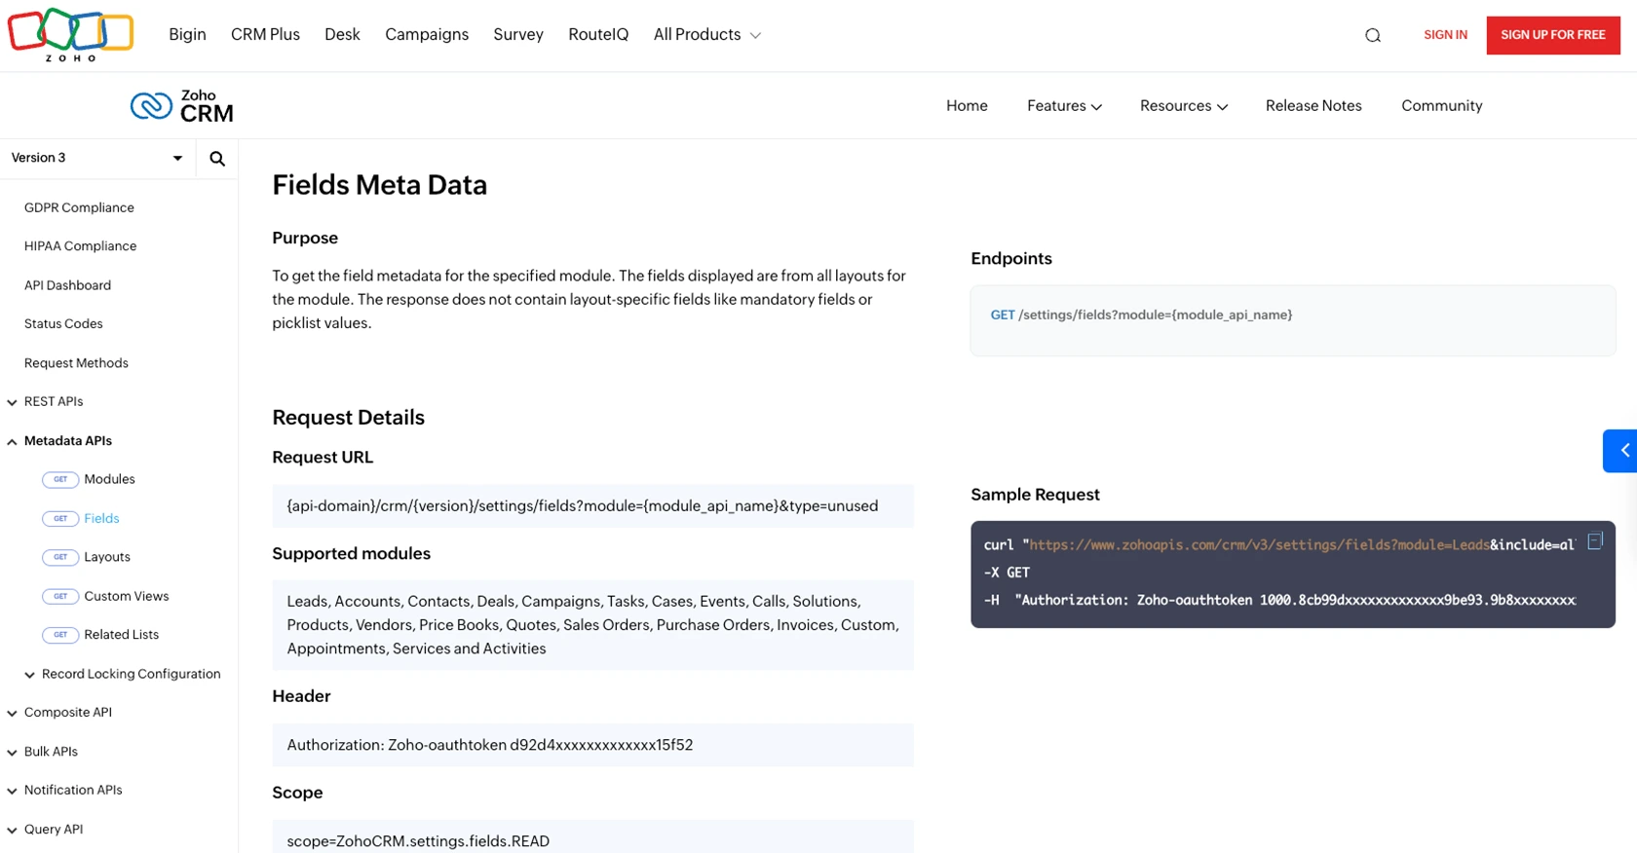Viewport: 1637px width, 853px height.
Task: Open API Dashboard page
Action: 67,285
